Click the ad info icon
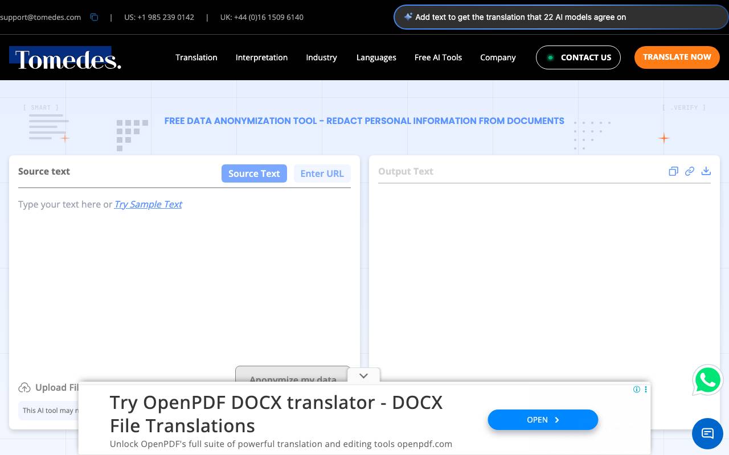Viewport: 729px width, 455px height. (x=637, y=390)
